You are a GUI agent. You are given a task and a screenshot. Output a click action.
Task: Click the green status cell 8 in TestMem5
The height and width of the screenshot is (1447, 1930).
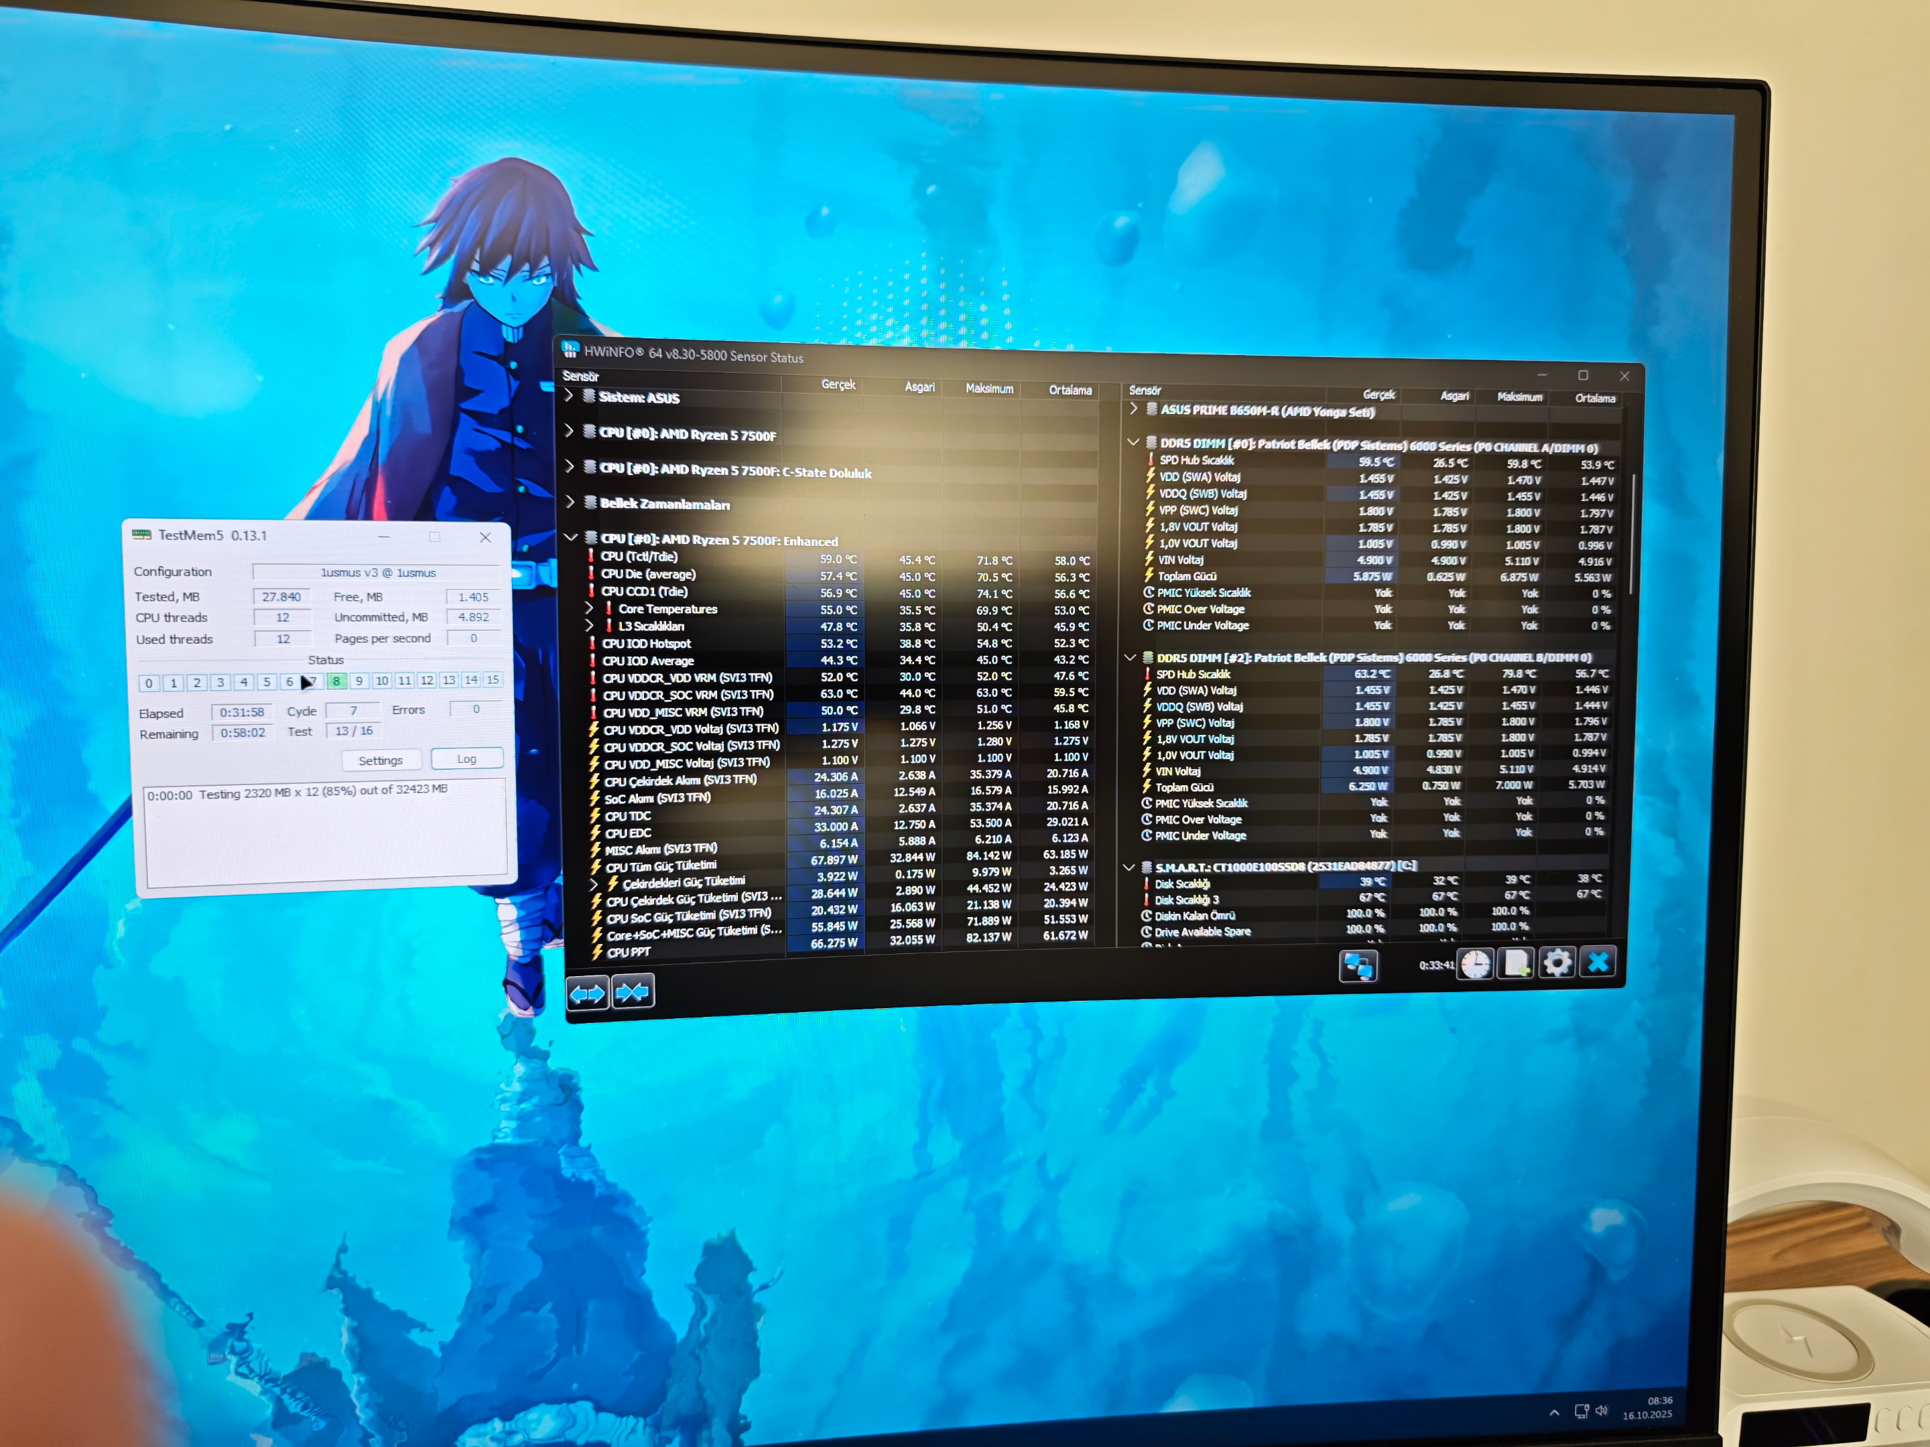336,681
